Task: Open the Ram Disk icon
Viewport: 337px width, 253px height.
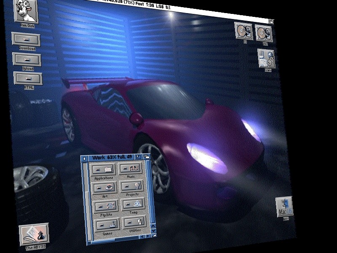Action: pyautogui.click(x=26, y=11)
